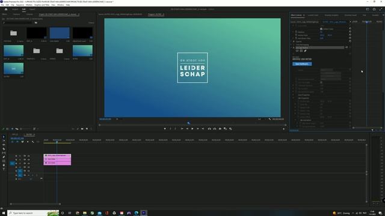Screen dimensions: 385x216
Task: Create a four-point polygon mask in Effect Controls
Action: [301, 50]
